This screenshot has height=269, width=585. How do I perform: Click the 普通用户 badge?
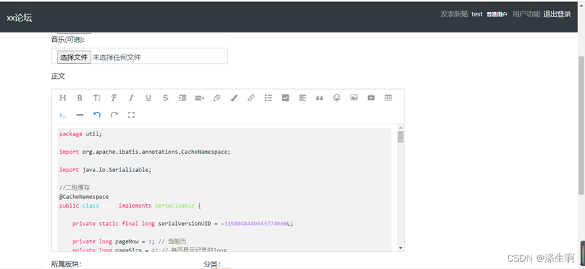[x=496, y=15]
